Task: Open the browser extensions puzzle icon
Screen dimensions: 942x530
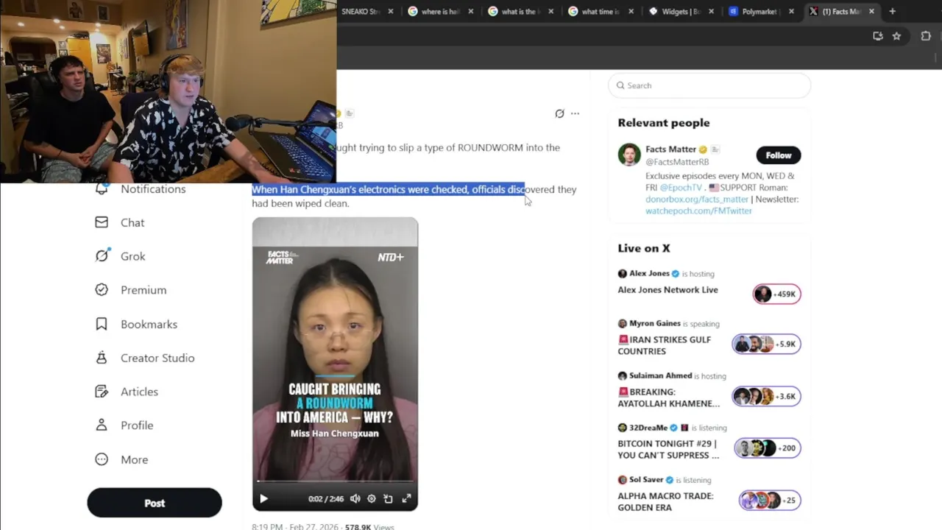Action: 926,36
